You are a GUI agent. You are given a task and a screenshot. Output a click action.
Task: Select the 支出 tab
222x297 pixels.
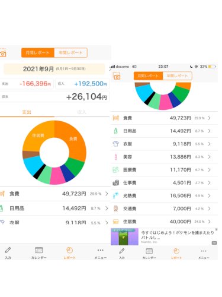pos(27,112)
